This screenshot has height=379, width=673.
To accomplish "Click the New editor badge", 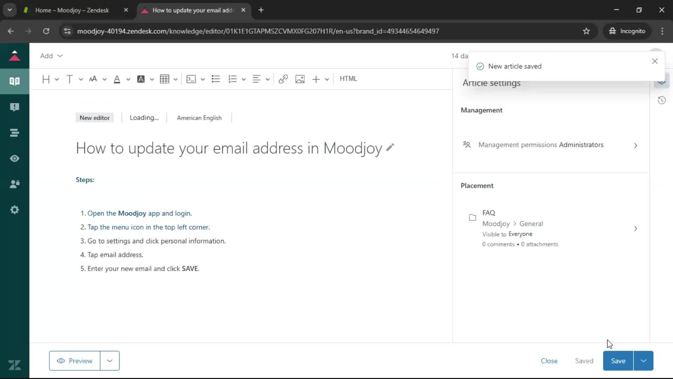I will [x=95, y=118].
